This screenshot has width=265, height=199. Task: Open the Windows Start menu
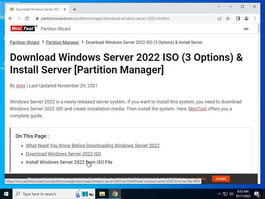click(6, 194)
